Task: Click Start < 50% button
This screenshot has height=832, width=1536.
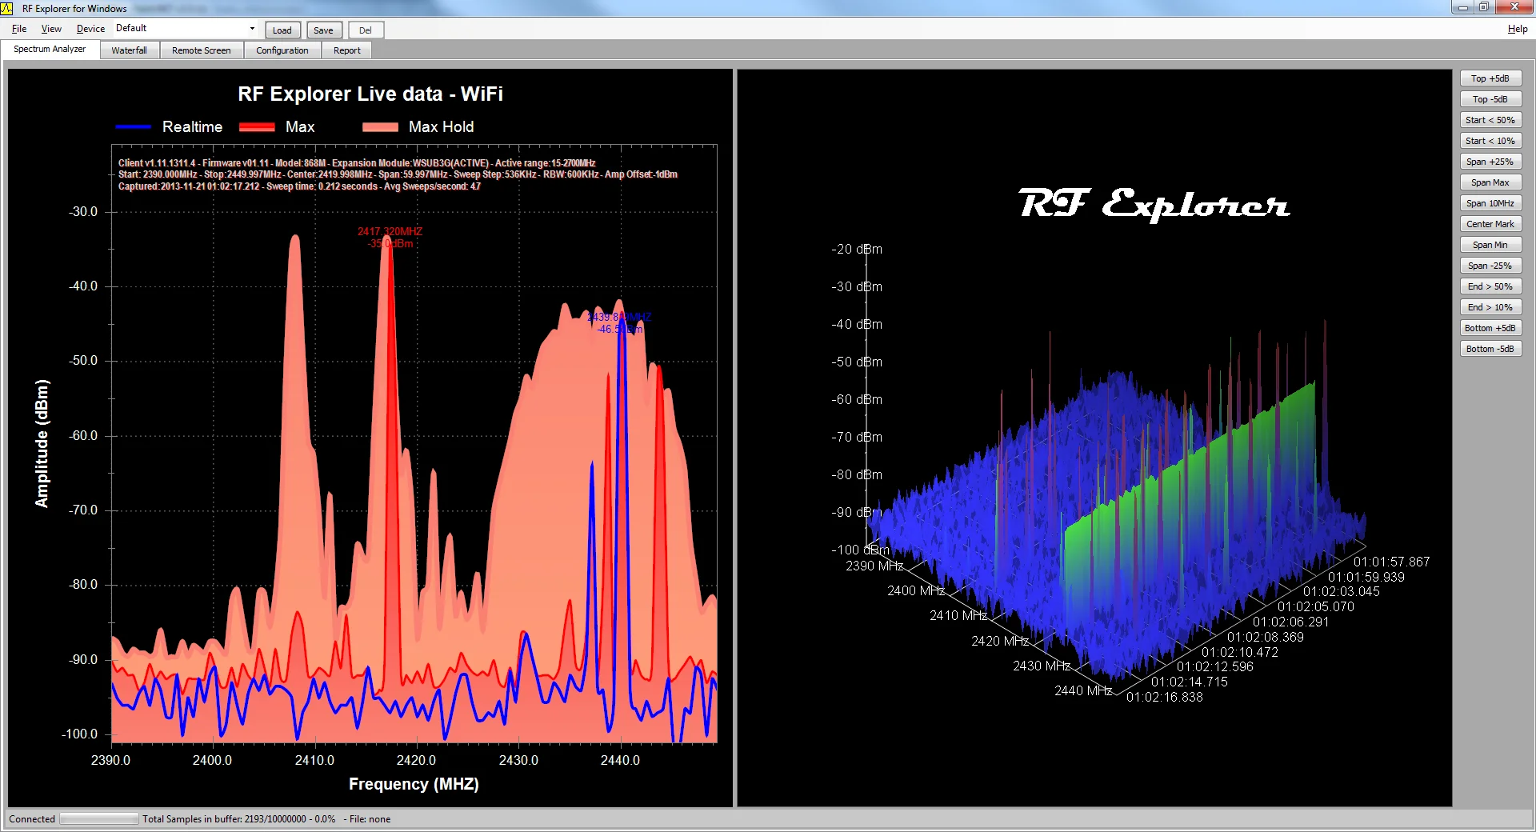Action: tap(1490, 120)
